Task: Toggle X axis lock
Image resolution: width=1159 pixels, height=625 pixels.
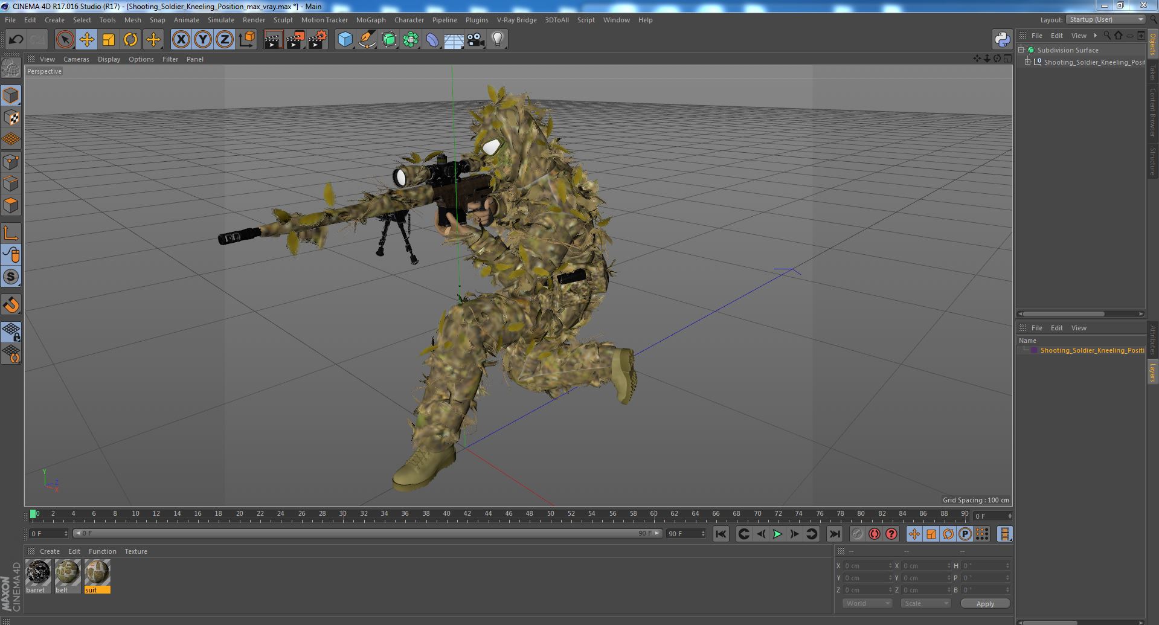Action: click(x=181, y=40)
